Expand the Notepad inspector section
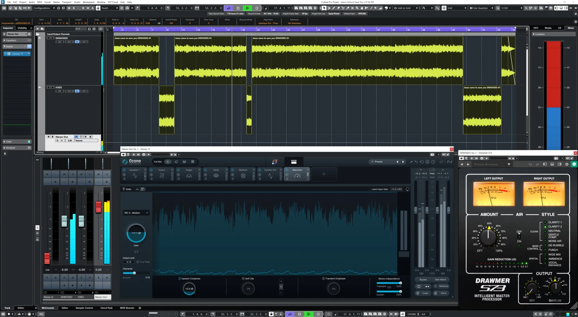The image size is (578, 317). coord(17,148)
